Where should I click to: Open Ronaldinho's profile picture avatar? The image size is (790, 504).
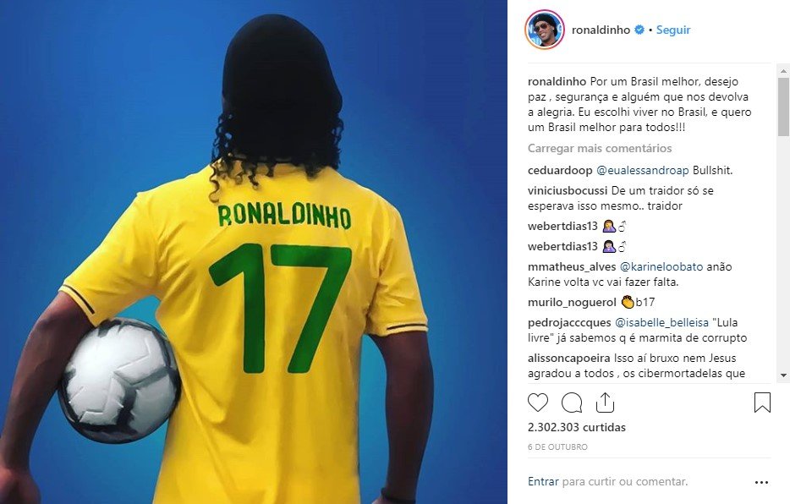[544, 30]
